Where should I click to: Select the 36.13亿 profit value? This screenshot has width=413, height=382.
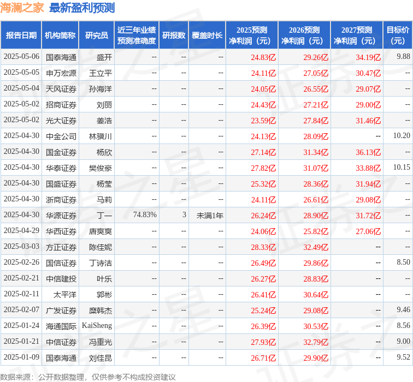368,152
